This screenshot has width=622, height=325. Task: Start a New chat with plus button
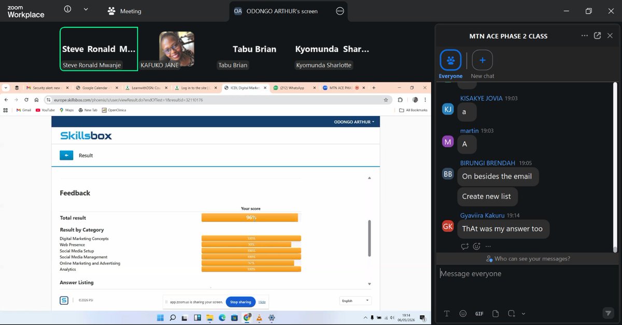482,61
